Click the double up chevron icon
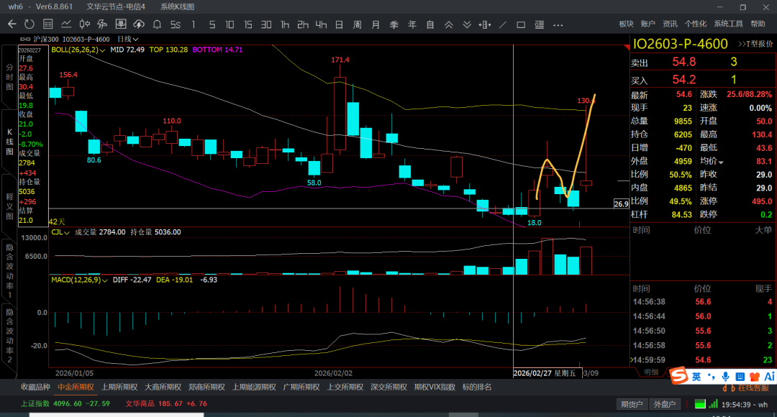Screen dimensions: 777x417 coord(449,24)
